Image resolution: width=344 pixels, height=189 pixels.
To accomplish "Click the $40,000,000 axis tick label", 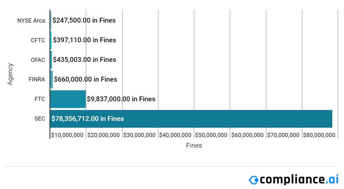I will 175,135.
